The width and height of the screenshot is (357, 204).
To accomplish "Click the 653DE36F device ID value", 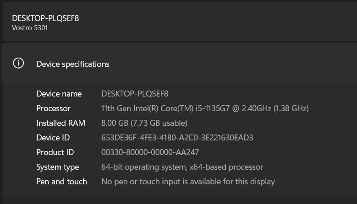I will point(177,138).
